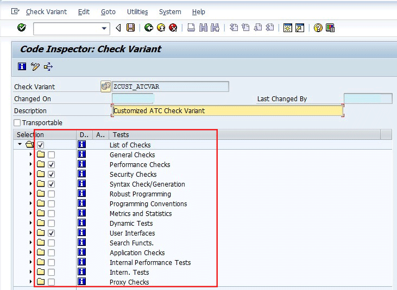Click the Create New Session icon
397x290 pixels.
(x=288, y=27)
